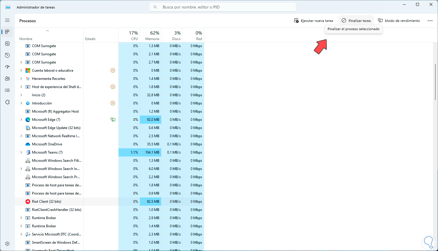
Task: Click the Microsoft Windows Search Filter icon
Action: 28,161
